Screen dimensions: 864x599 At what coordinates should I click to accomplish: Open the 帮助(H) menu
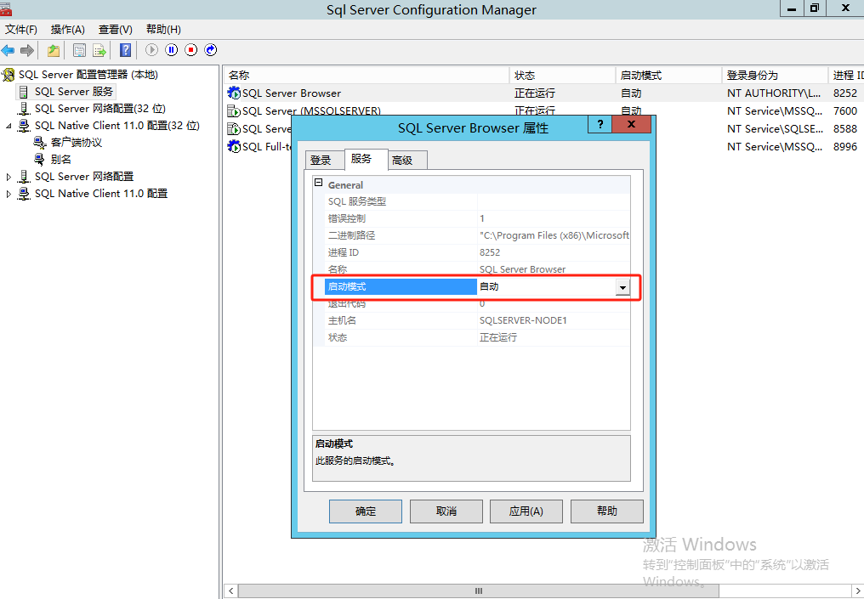(163, 30)
